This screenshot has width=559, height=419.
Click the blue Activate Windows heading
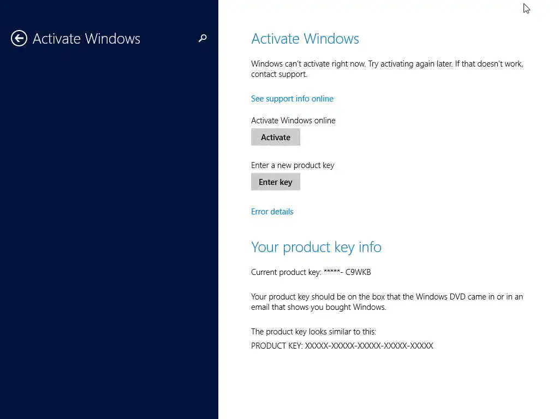(305, 39)
